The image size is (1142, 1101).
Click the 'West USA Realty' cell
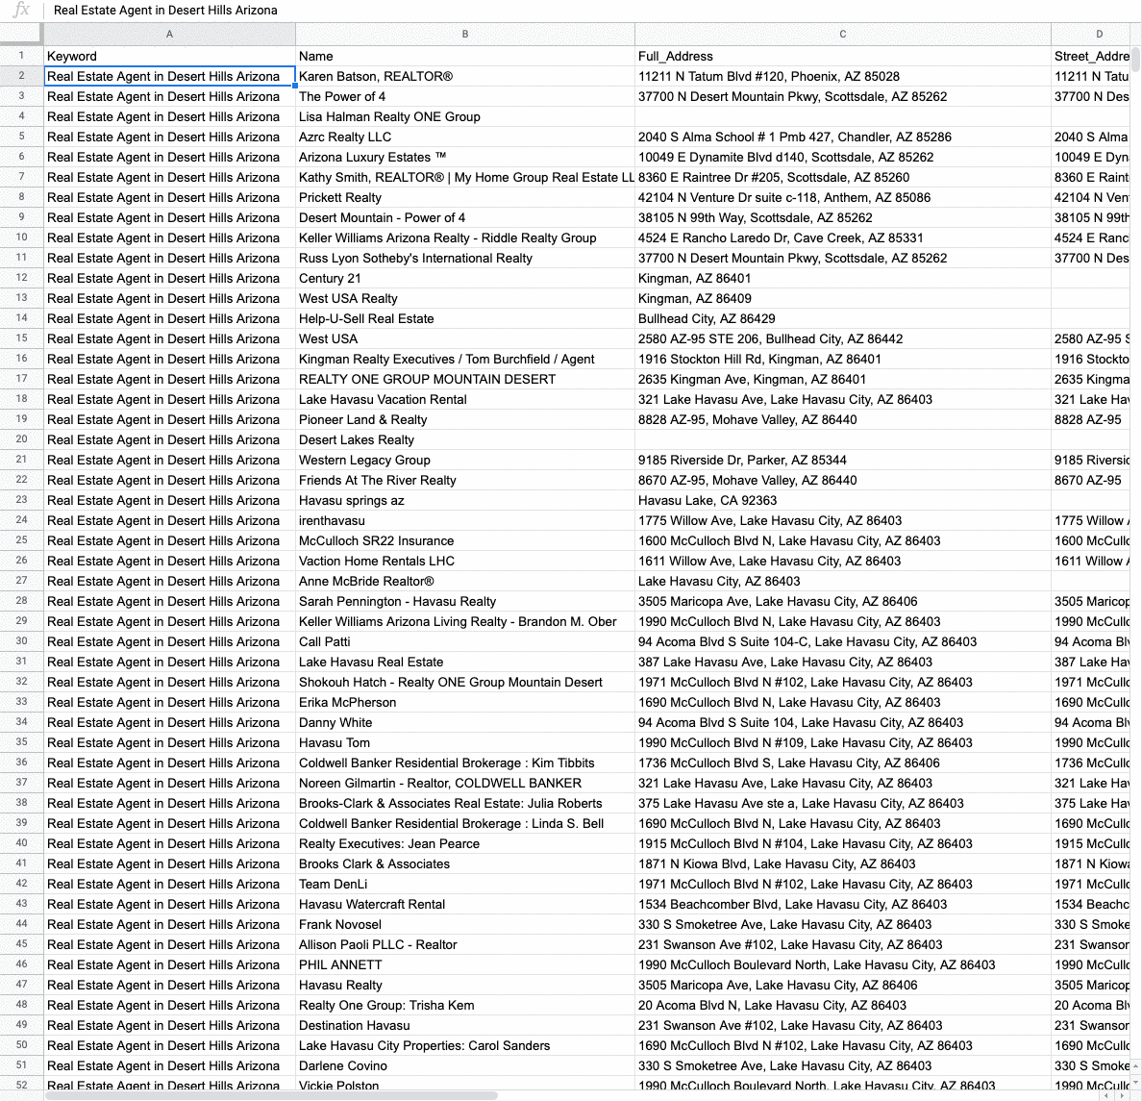(x=465, y=298)
